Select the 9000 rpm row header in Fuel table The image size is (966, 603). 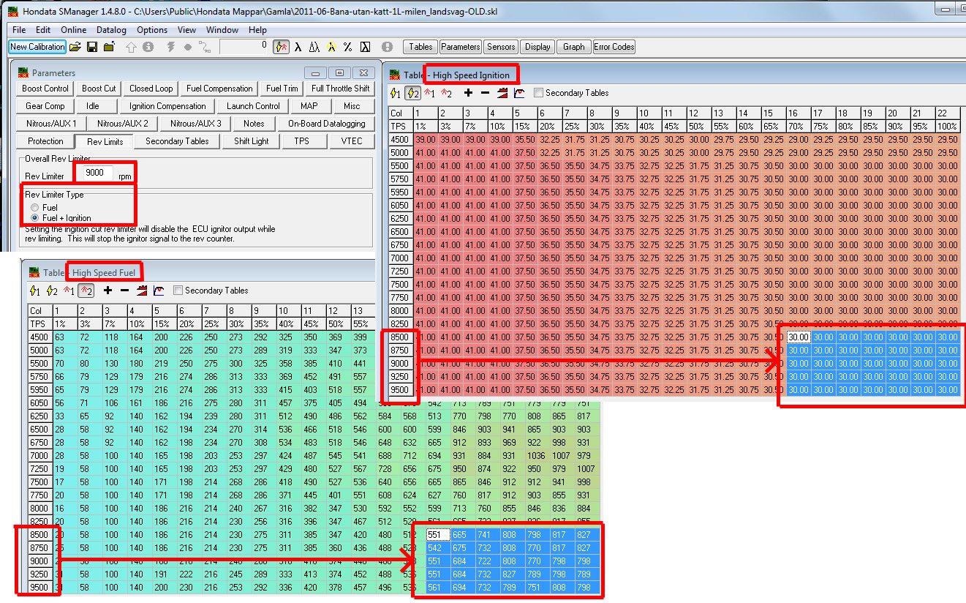(40, 561)
